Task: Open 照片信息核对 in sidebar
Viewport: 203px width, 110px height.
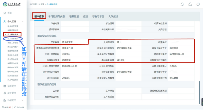Action: 13,76
